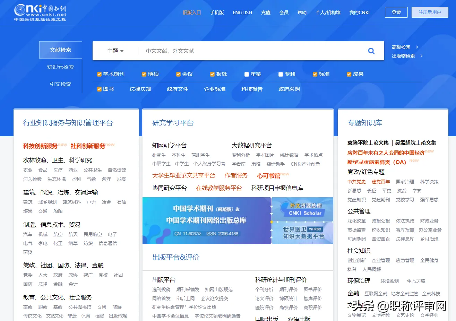Screen dimensions: 456x321
Task: Open the 城乡规划 industry link
Action: [x=48, y=202]
